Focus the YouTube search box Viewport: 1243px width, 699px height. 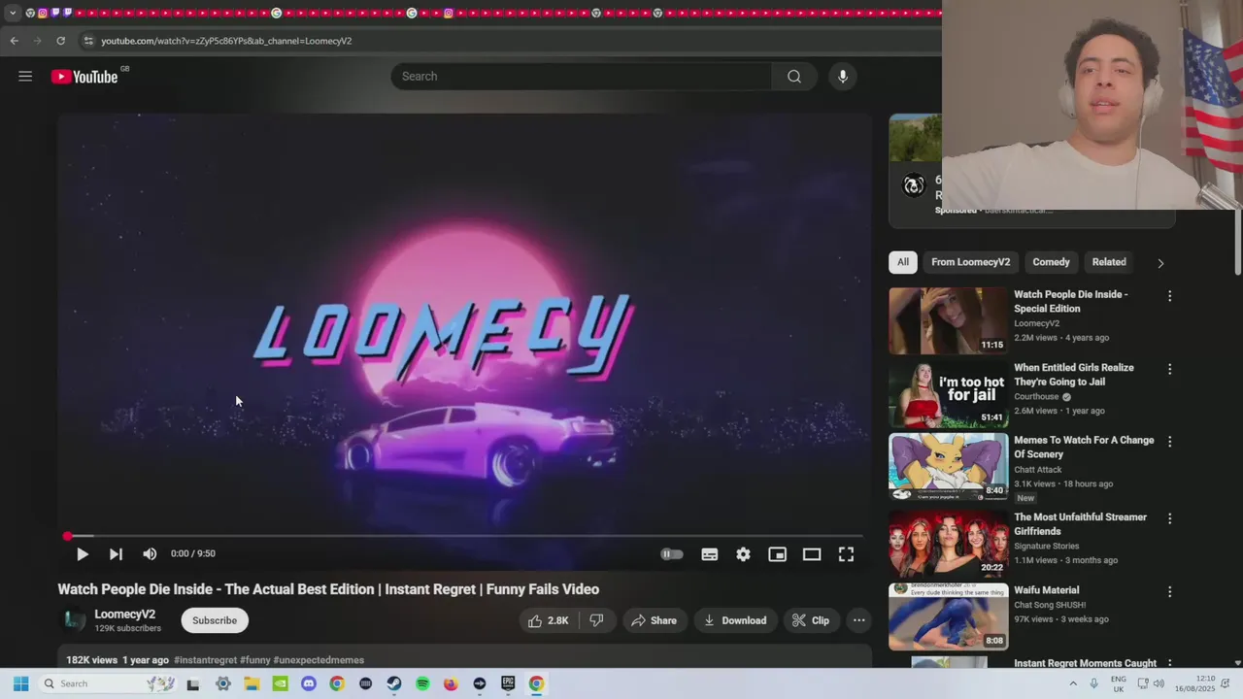581,76
